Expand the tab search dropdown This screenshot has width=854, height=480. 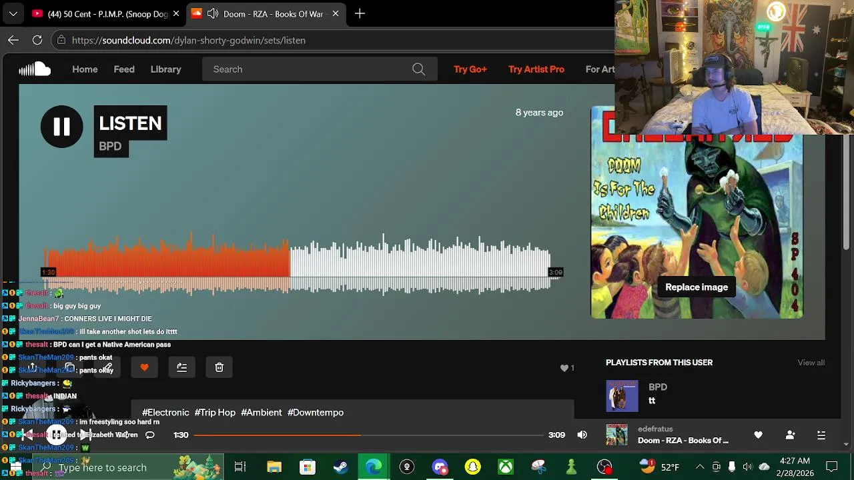pyautogui.click(x=13, y=13)
